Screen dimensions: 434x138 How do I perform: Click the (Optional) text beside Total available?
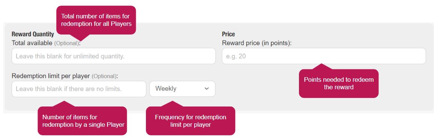[66, 43]
